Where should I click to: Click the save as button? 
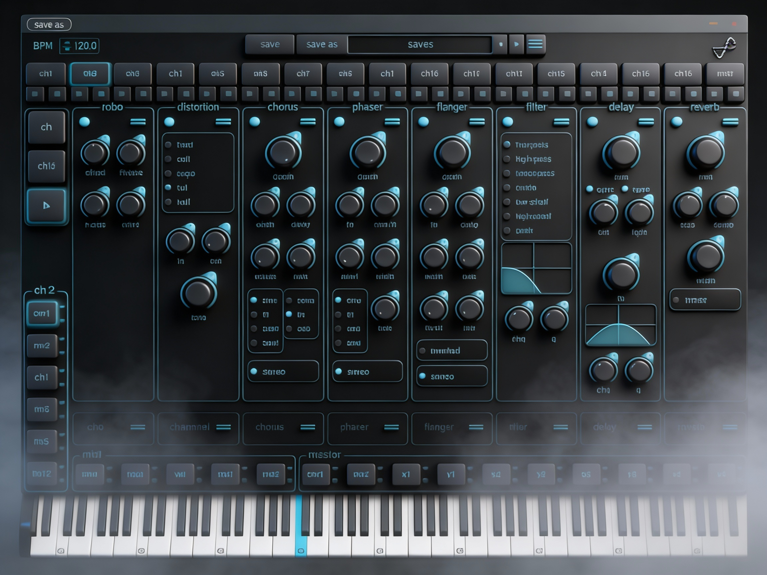(x=320, y=44)
